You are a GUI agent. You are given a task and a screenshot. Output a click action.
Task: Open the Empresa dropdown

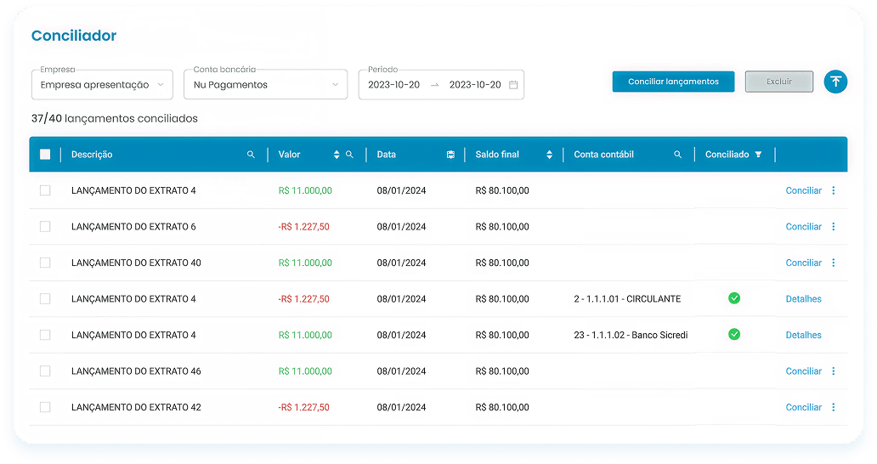tap(106, 85)
